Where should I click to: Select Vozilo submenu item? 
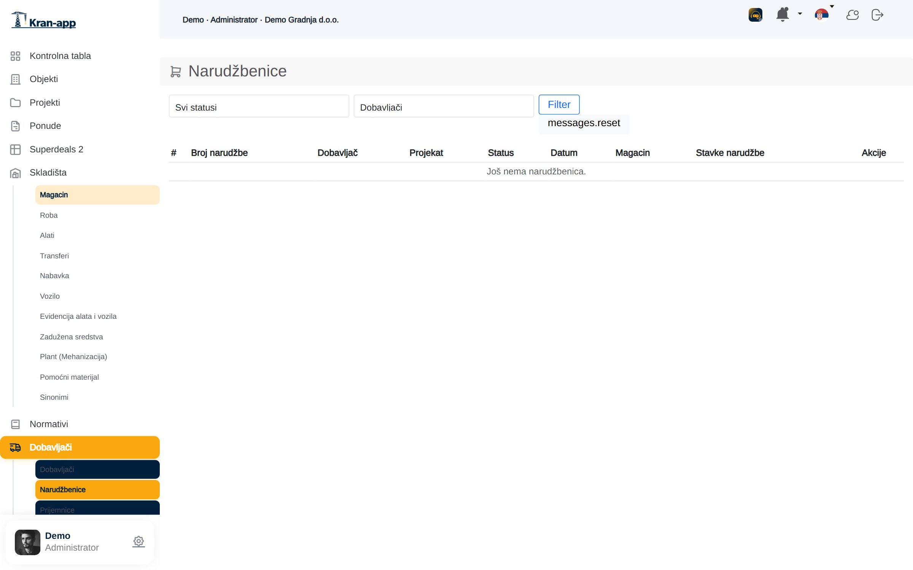click(97, 296)
